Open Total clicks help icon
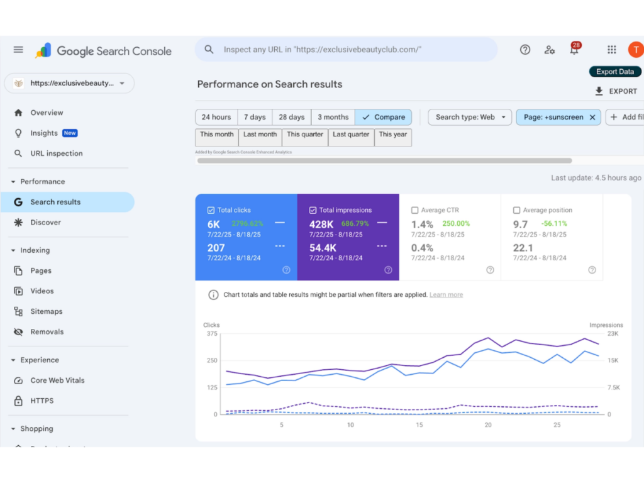 pos(286,270)
